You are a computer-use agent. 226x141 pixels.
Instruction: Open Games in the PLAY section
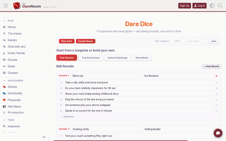[12, 40]
